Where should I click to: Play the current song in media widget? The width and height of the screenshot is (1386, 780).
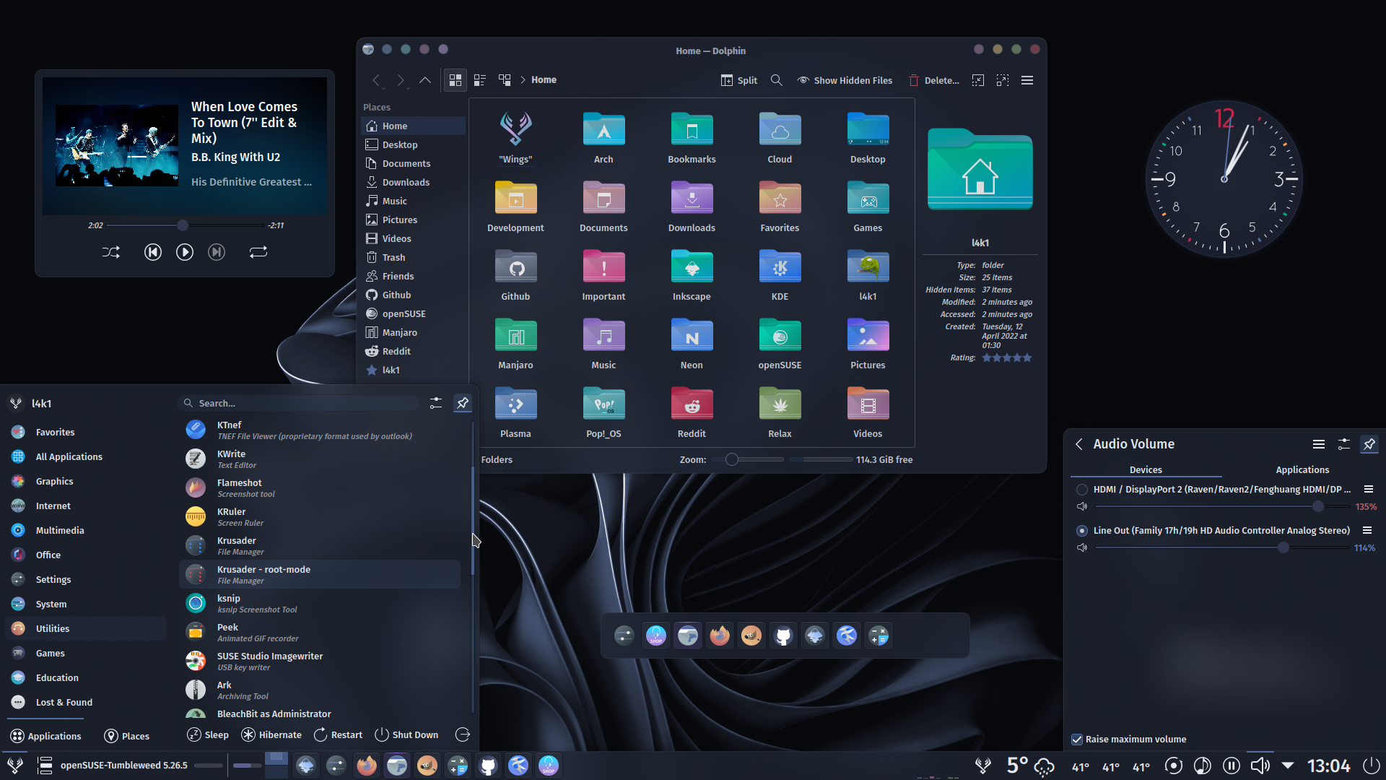[185, 252]
